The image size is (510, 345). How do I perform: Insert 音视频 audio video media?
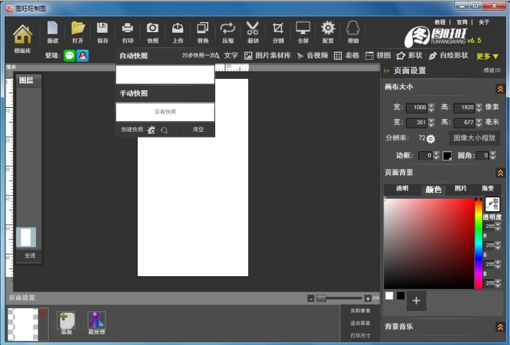(x=312, y=56)
